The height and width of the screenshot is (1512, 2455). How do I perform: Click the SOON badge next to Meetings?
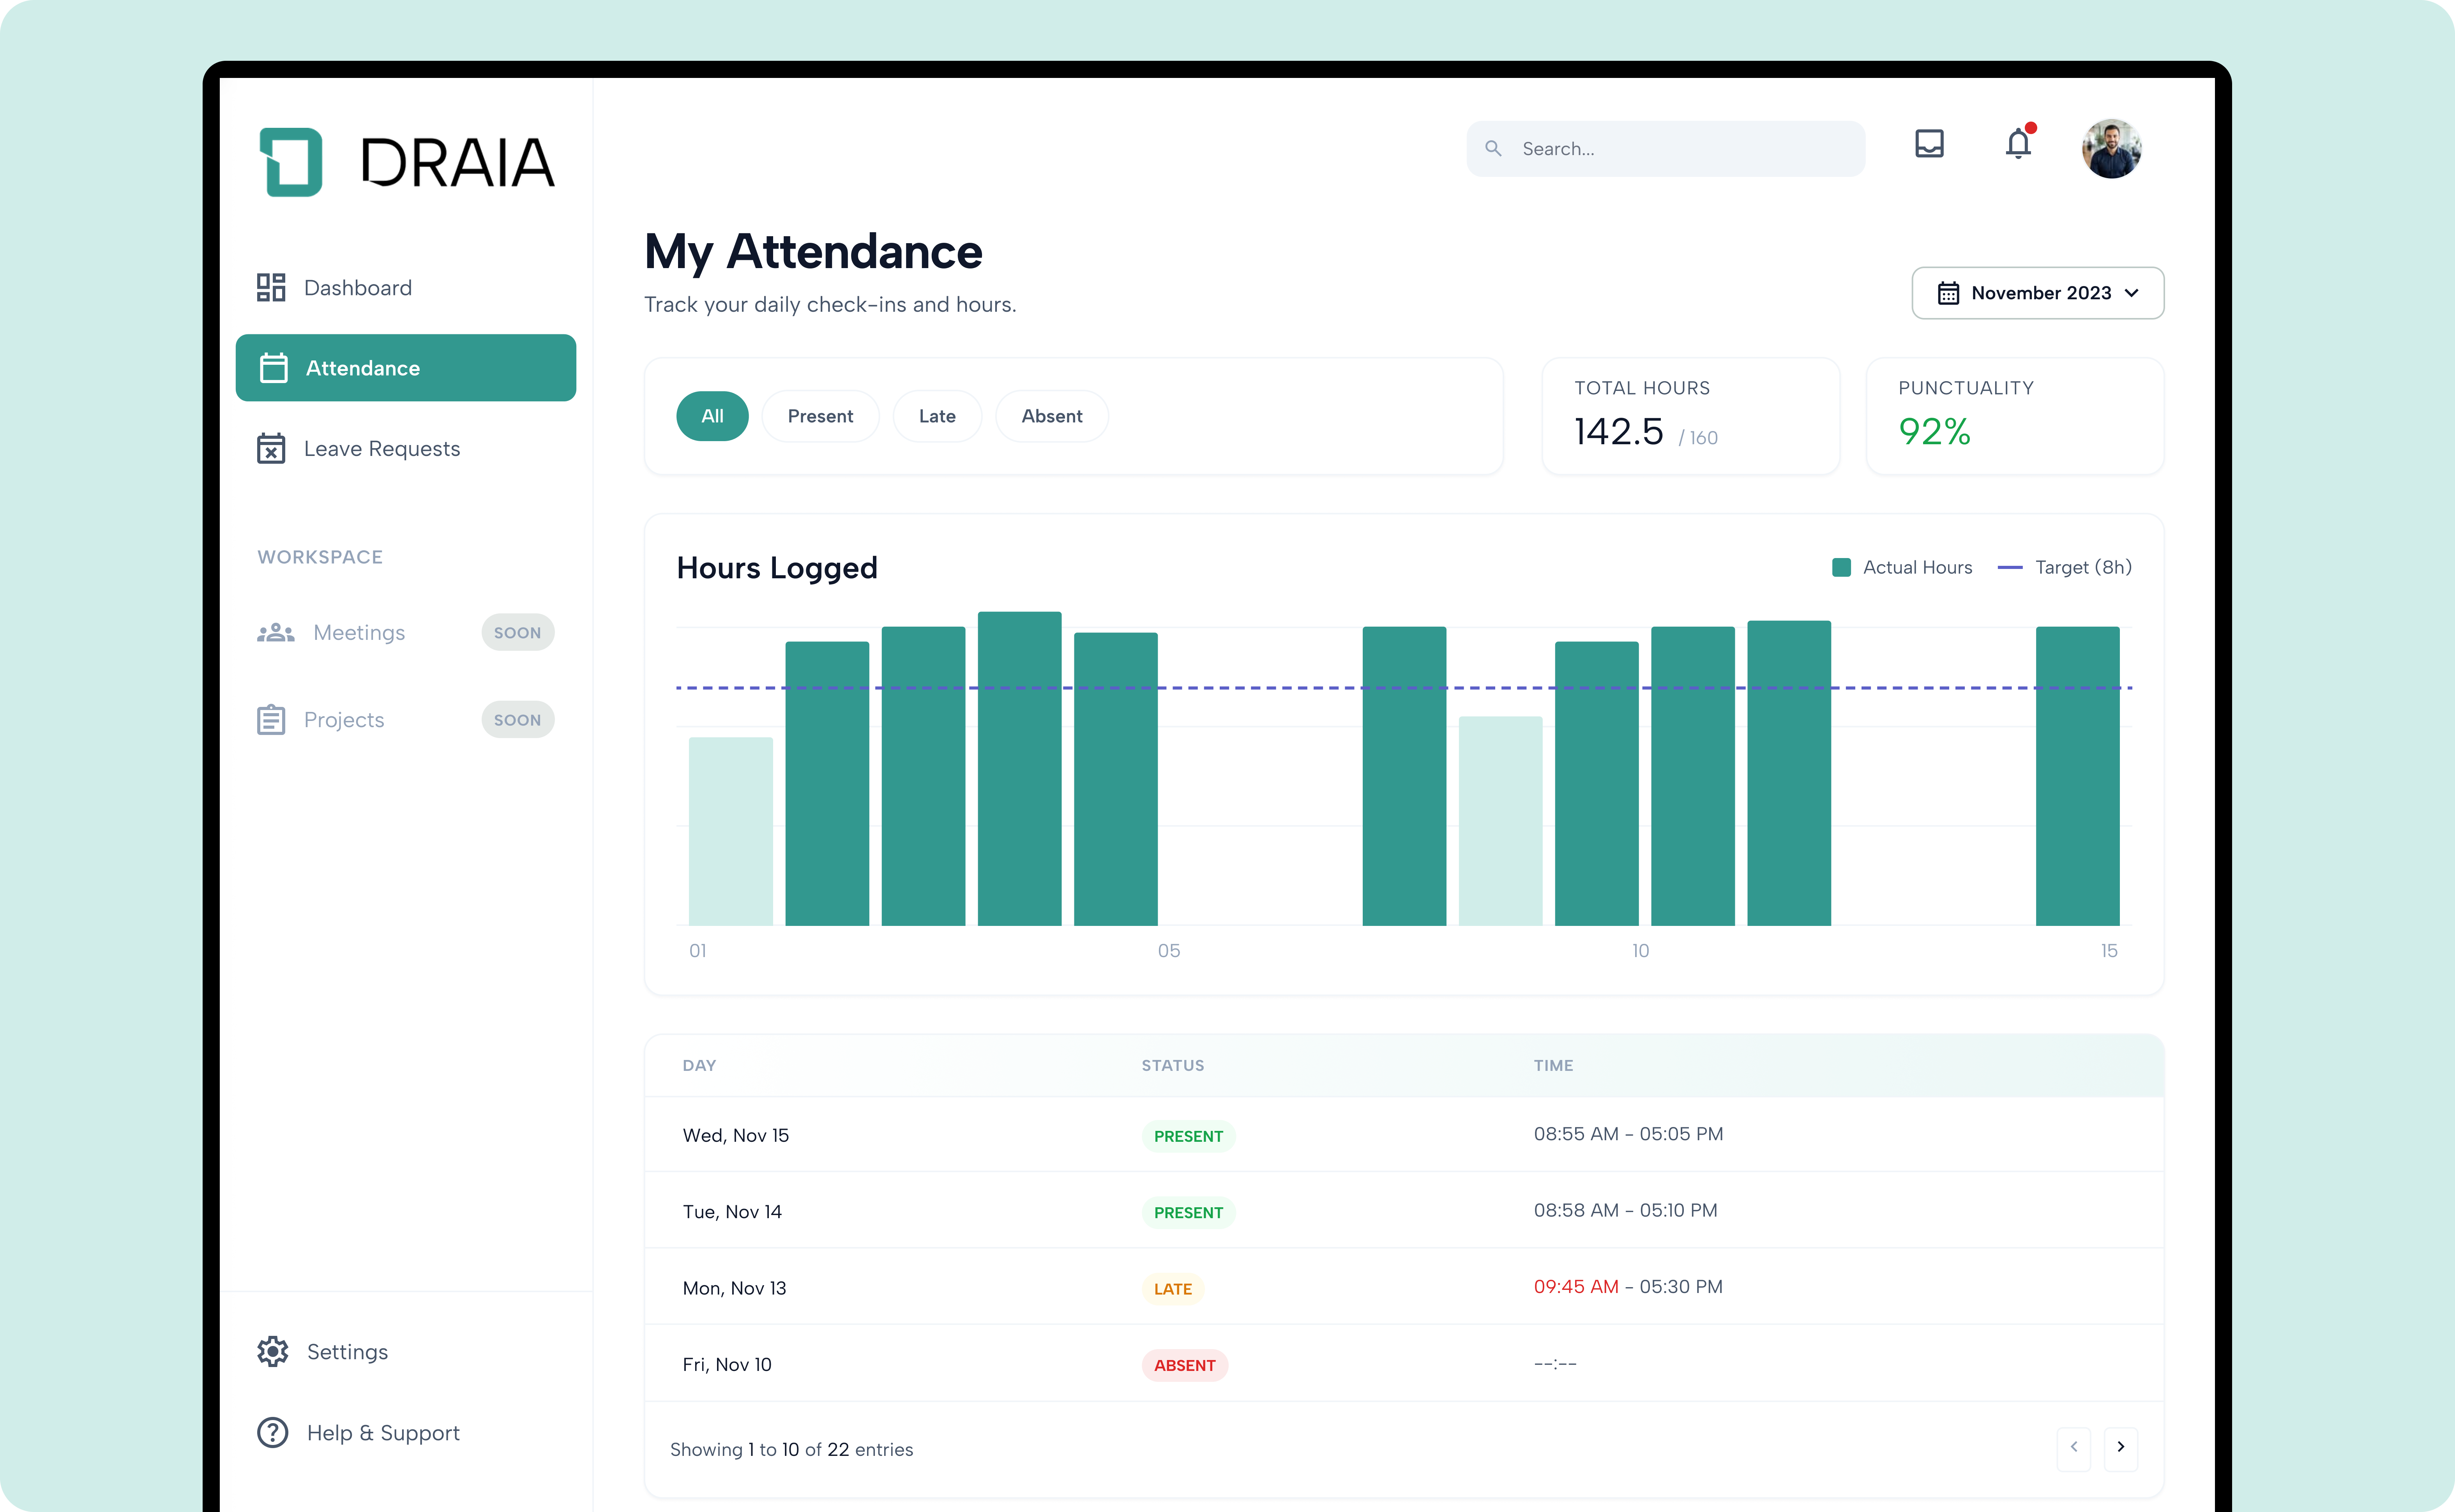(517, 633)
